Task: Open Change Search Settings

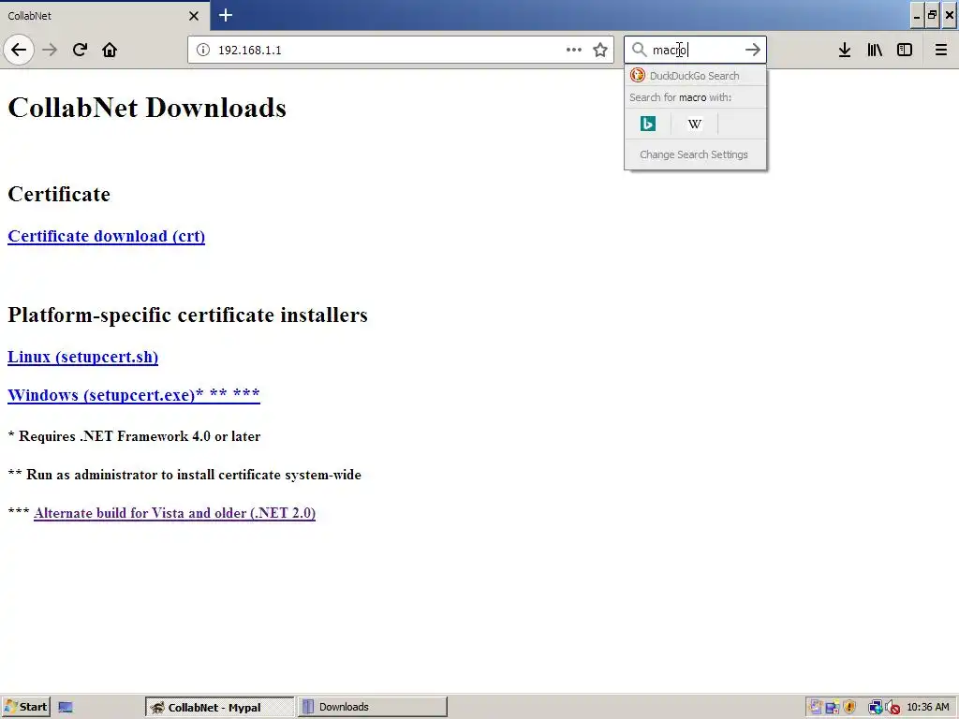Action: 694,154
